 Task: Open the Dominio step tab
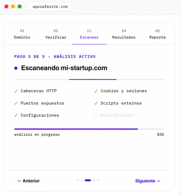(22, 34)
